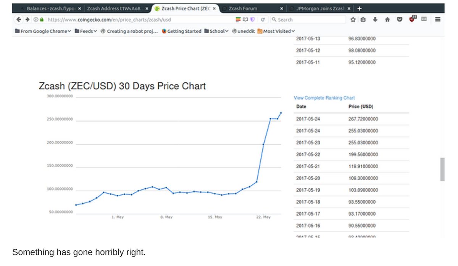Select the price 90.55000000 cell
458x266 pixels.
362,226
